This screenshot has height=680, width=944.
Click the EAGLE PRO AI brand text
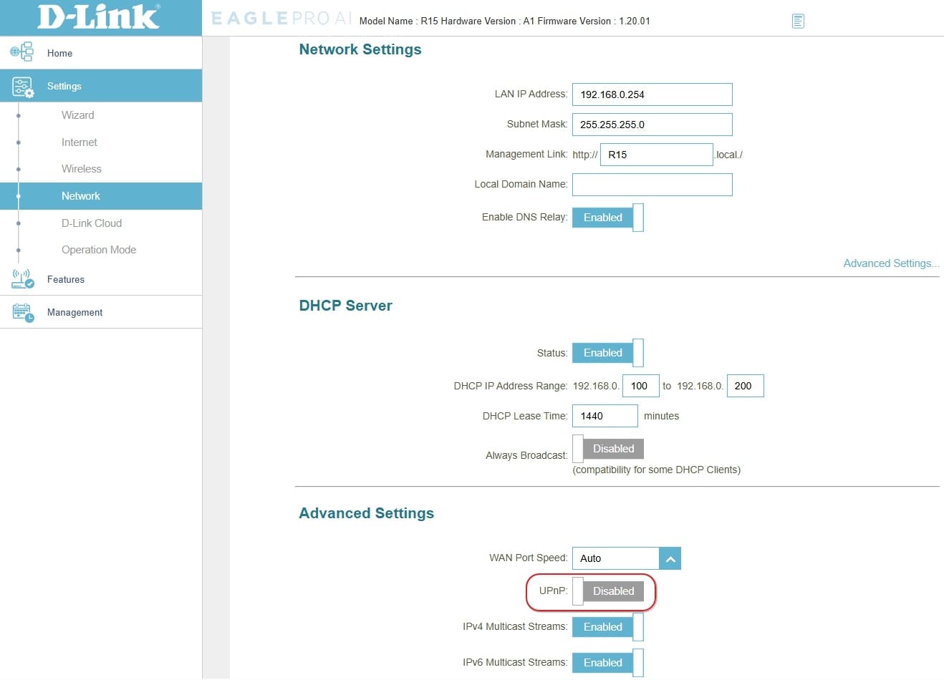click(281, 19)
